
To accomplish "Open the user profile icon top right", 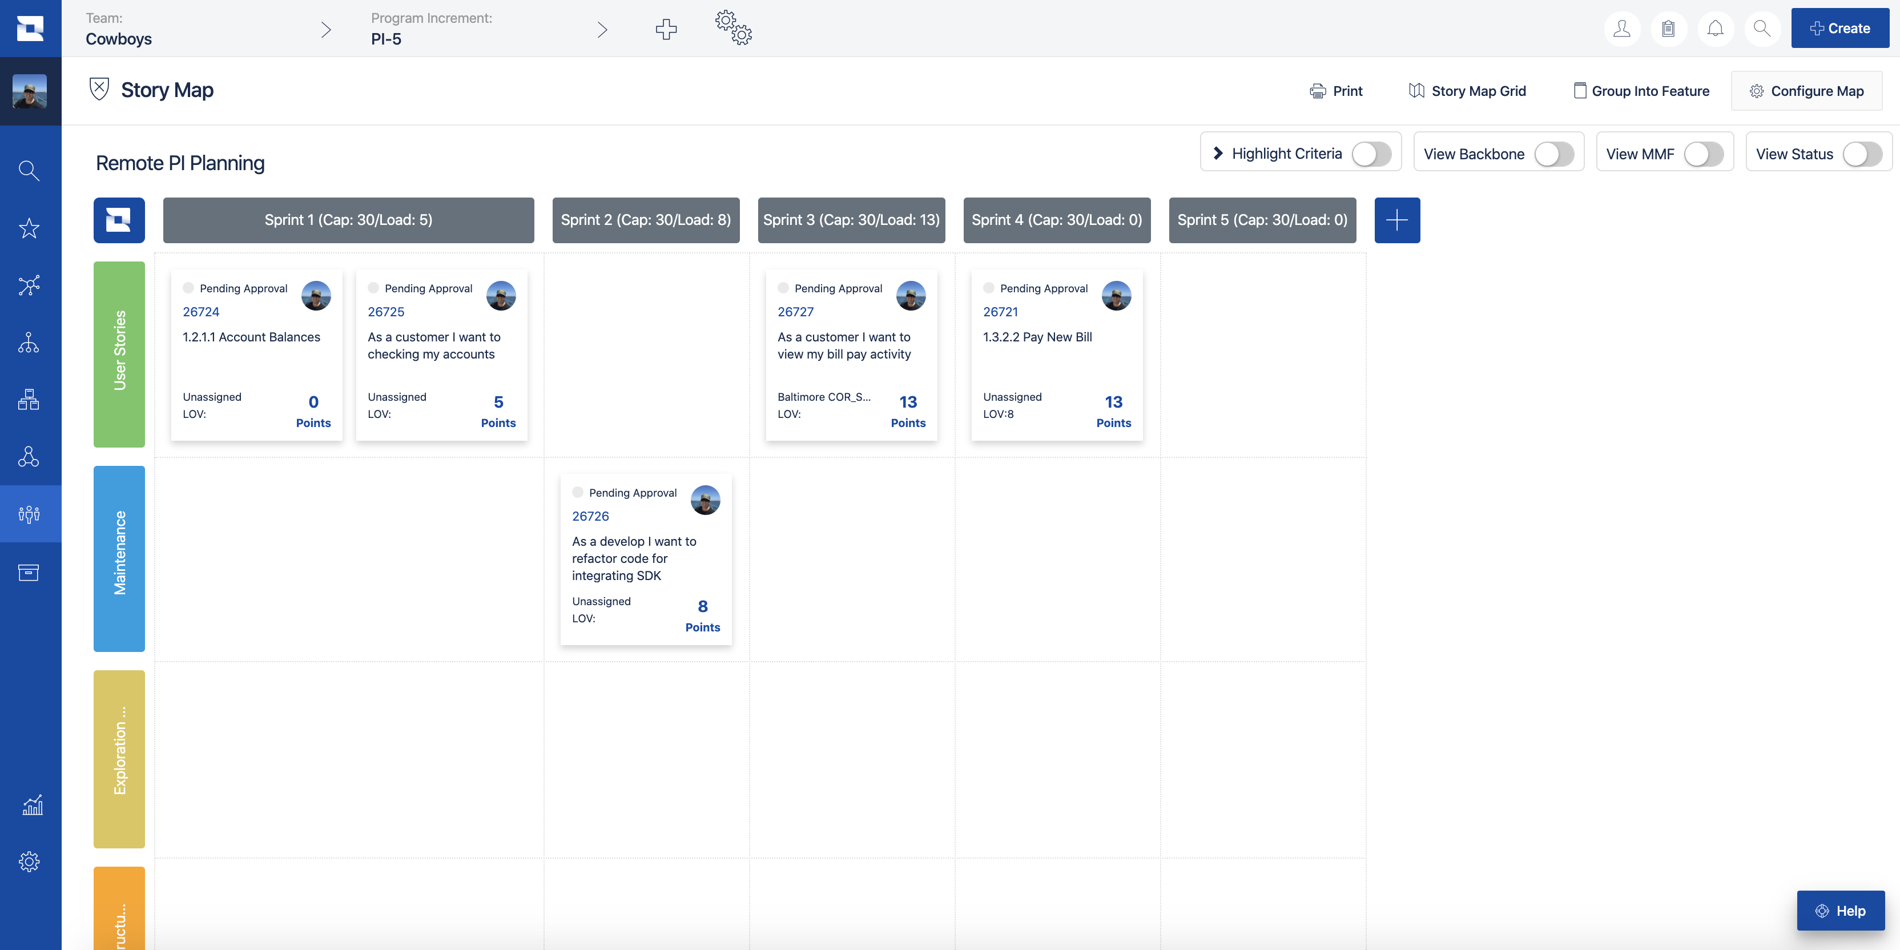I will click(x=1622, y=28).
